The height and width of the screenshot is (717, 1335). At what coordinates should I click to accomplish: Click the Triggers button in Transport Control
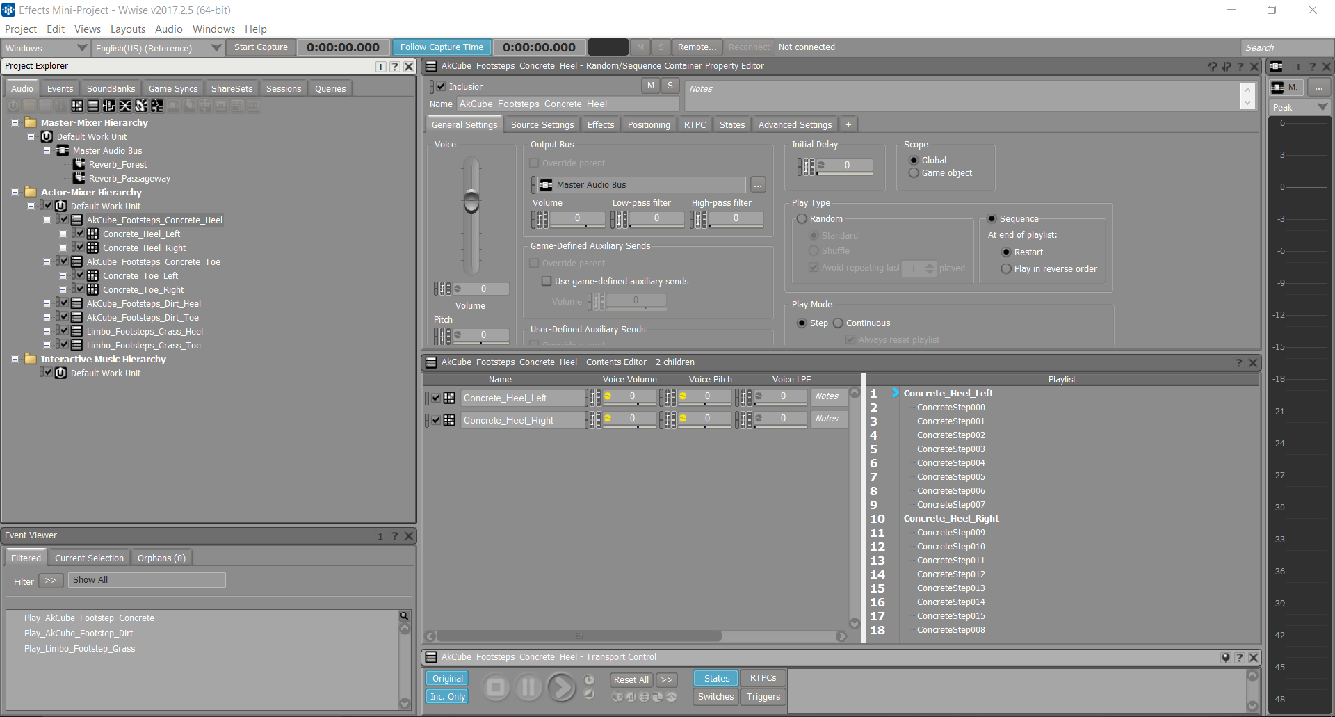click(763, 697)
